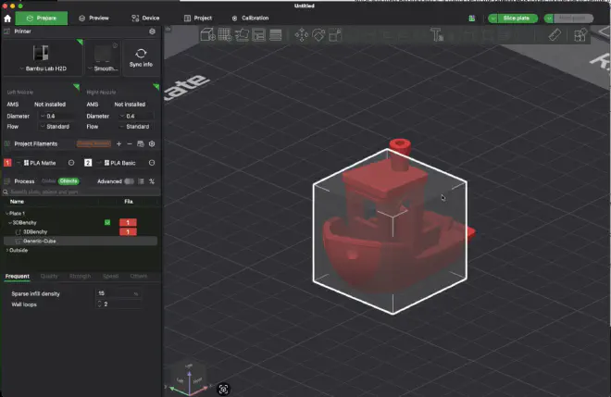Click the Add plate grid icon
611x397 pixels.
[225, 35]
